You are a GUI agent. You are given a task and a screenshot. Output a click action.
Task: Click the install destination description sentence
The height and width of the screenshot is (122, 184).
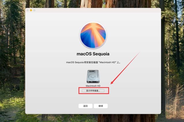tap(93, 62)
